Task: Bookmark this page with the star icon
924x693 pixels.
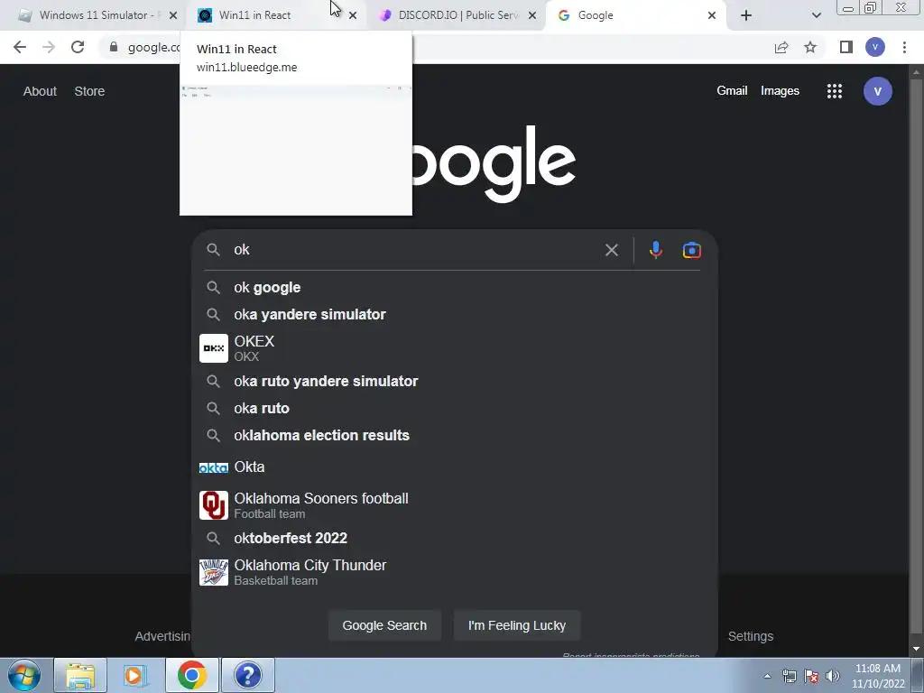Action: (810, 47)
